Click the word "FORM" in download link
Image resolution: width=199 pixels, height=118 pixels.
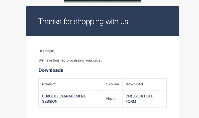(131, 102)
